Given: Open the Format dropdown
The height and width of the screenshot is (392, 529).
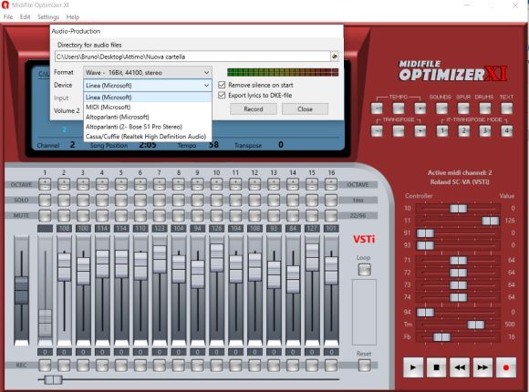Looking at the screenshot, I should pos(148,73).
